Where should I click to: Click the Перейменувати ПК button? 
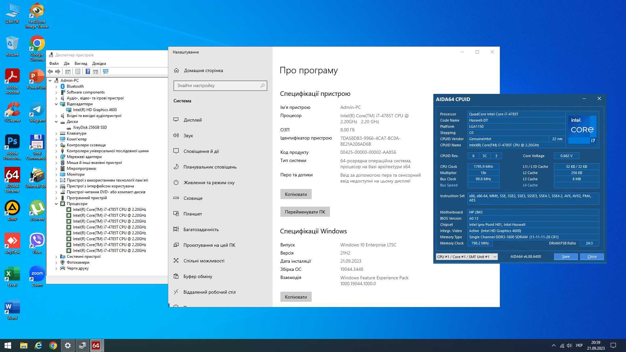pyautogui.click(x=305, y=212)
